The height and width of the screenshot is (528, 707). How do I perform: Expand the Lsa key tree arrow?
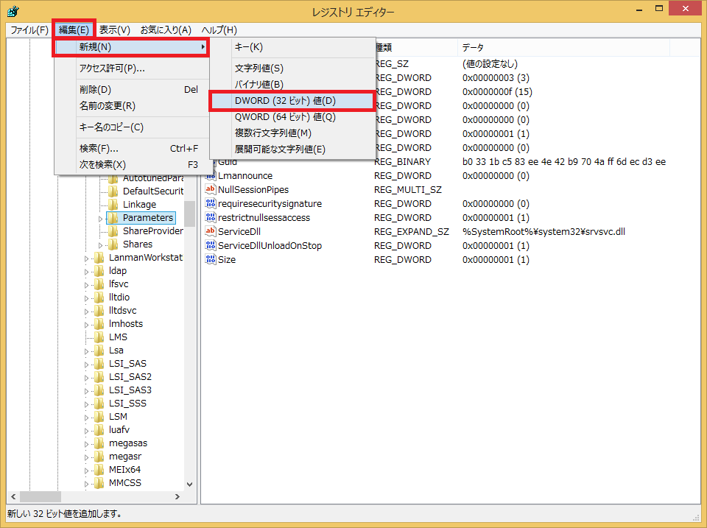pyautogui.click(x=88, y=351)
